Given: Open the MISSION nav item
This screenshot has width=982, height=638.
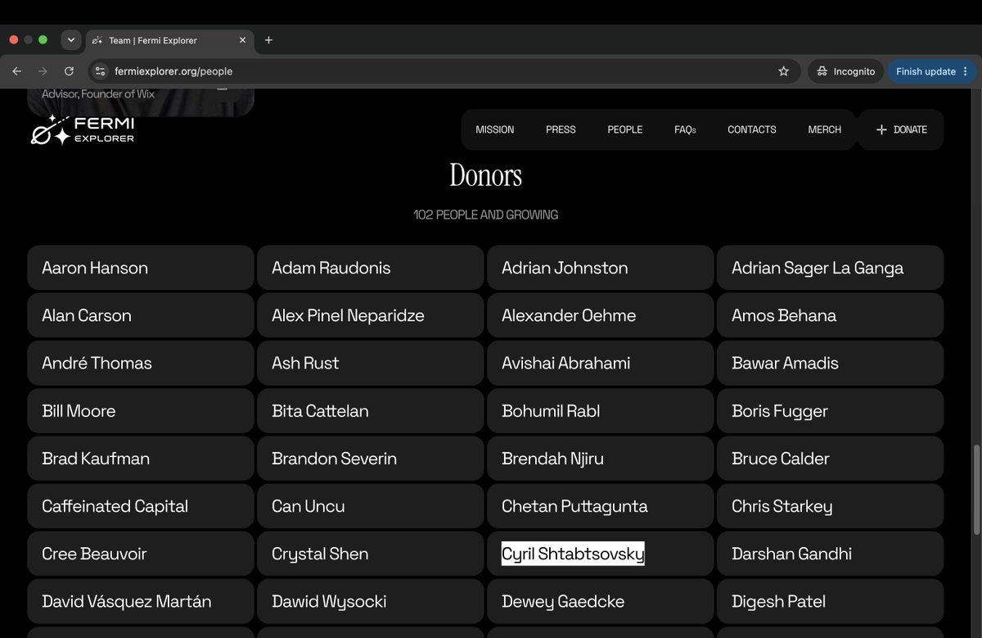Looking at the screenshot, I should (x=495, y=129).
